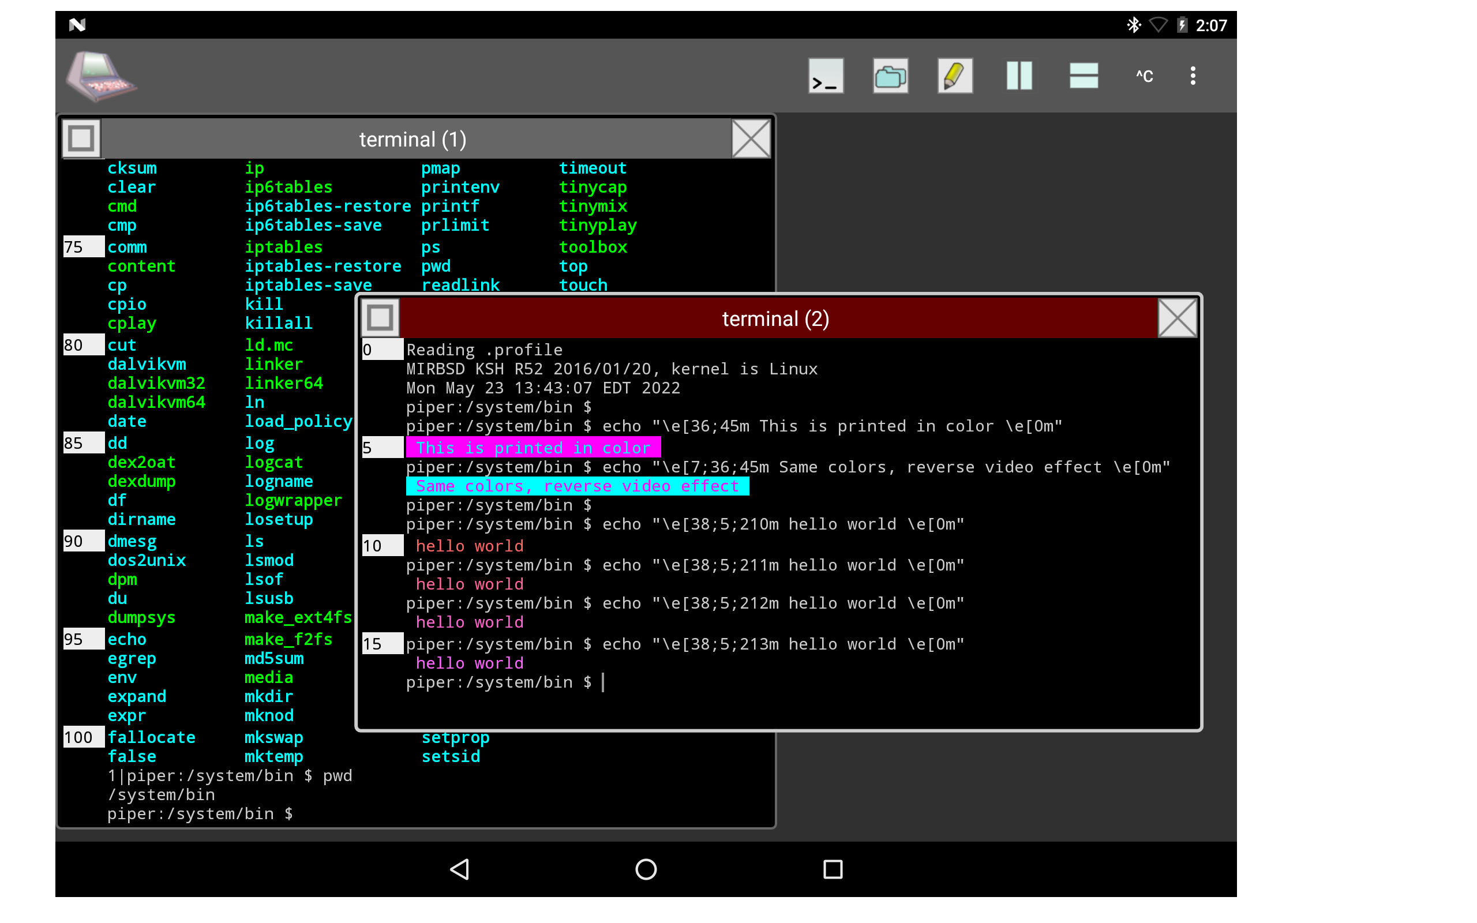Toggle the checkbox on terminal (2) titlebar

[x=380, y=318]
